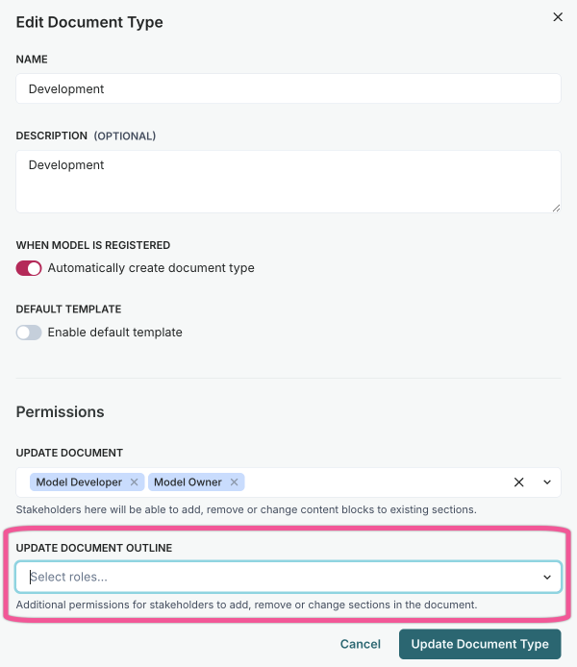Viewport: 577px width, 667px height.
Task: Click Update Document Type button
Action: point(480,644)
